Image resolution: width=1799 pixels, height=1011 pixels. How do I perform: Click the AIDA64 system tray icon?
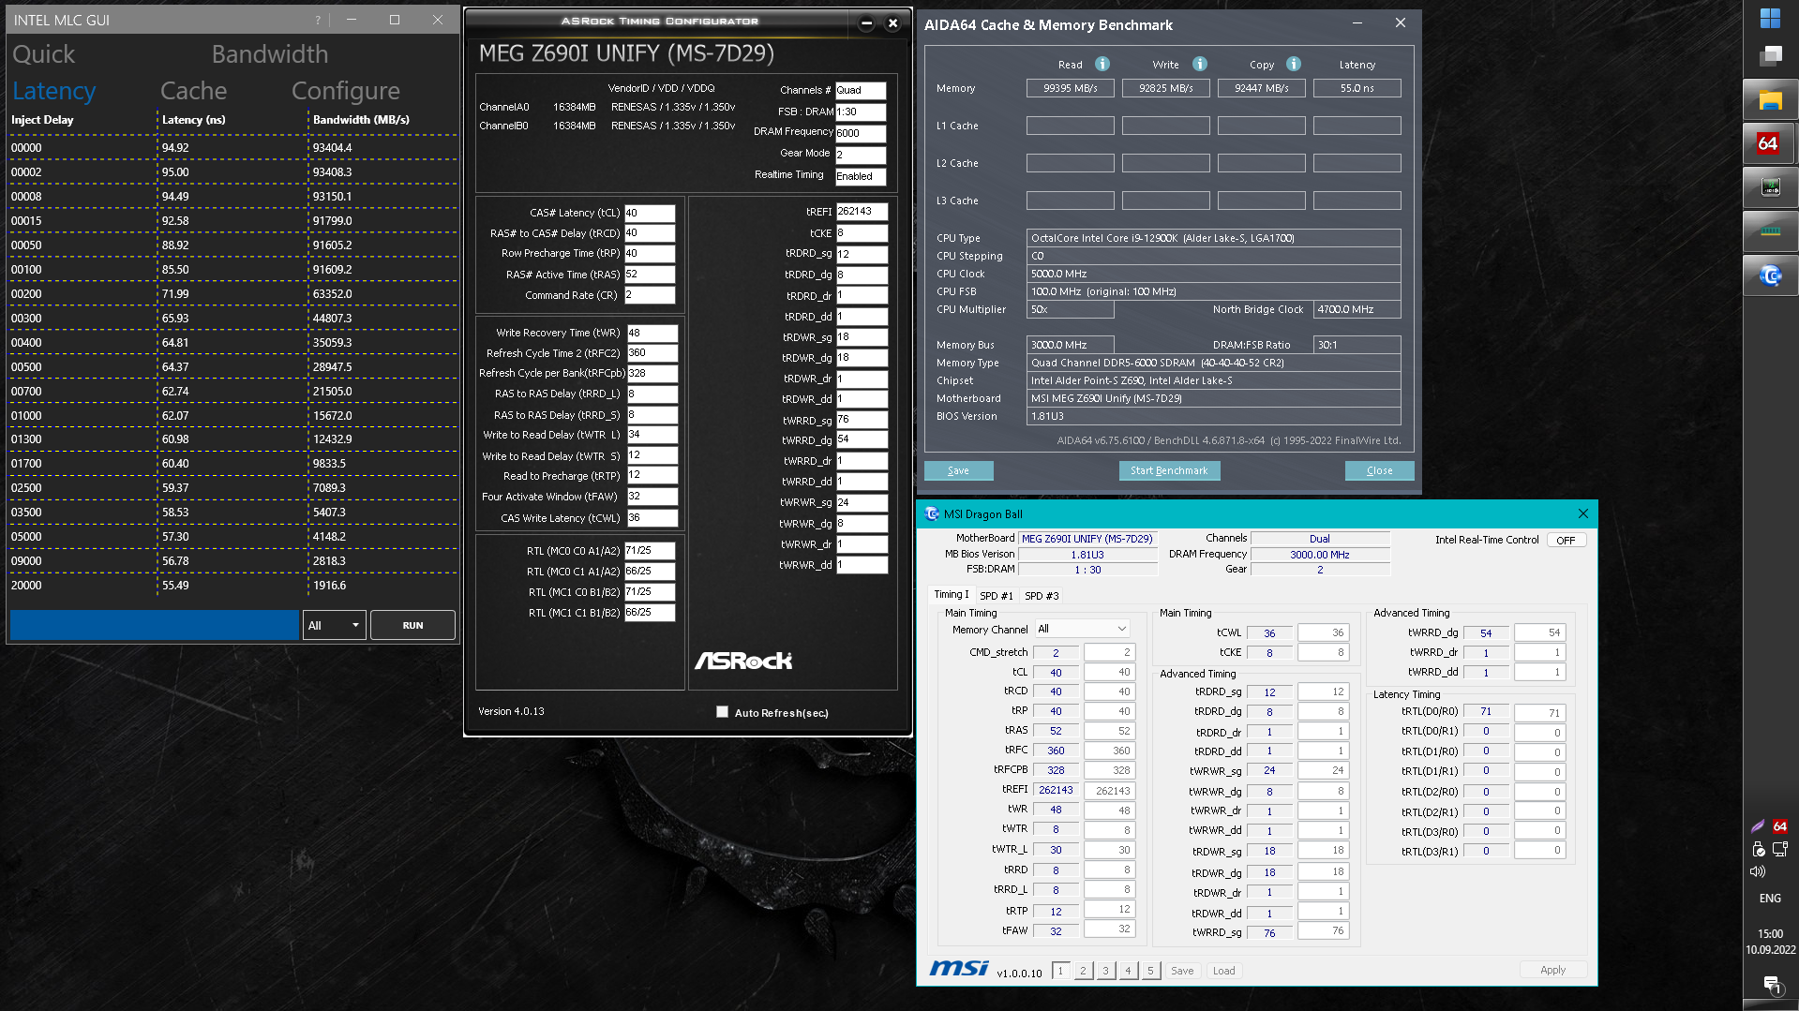[x=1780, y=826]
